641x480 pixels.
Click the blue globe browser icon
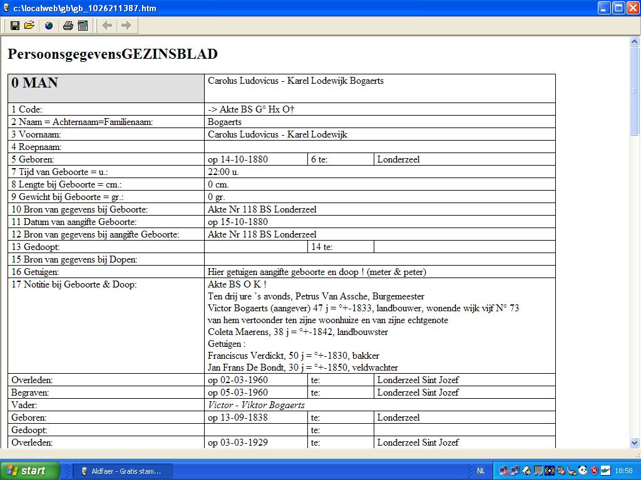(49, 26)
